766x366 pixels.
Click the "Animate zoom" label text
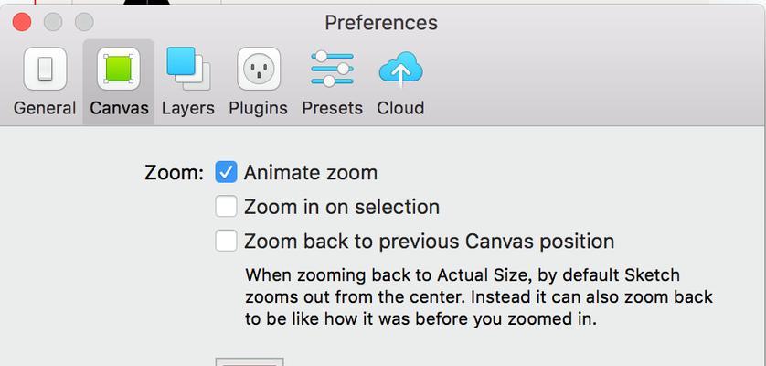(311, 173)
